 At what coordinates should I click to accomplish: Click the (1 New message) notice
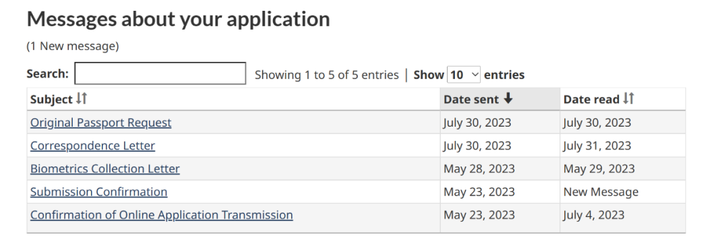72,46
